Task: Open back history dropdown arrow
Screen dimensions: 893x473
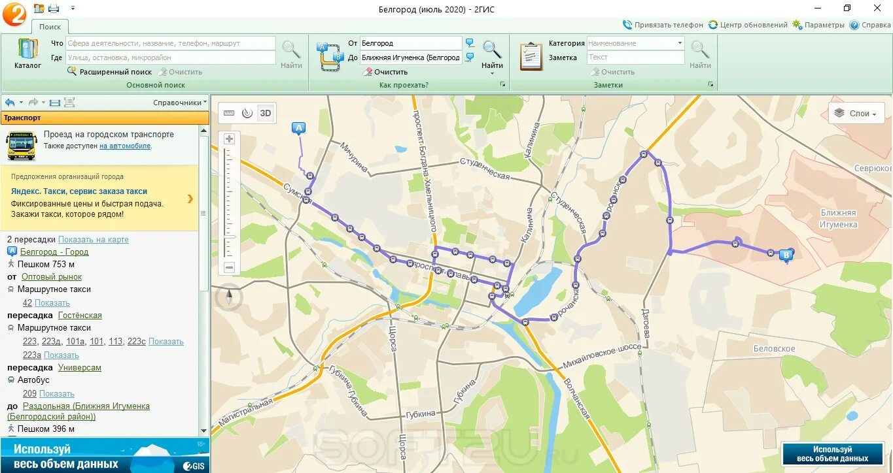Action: pyautogui.click(x=21, y=103)
